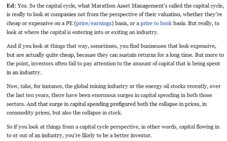Open the price/earnings link

pyautogui.click(x=94, y=23)
